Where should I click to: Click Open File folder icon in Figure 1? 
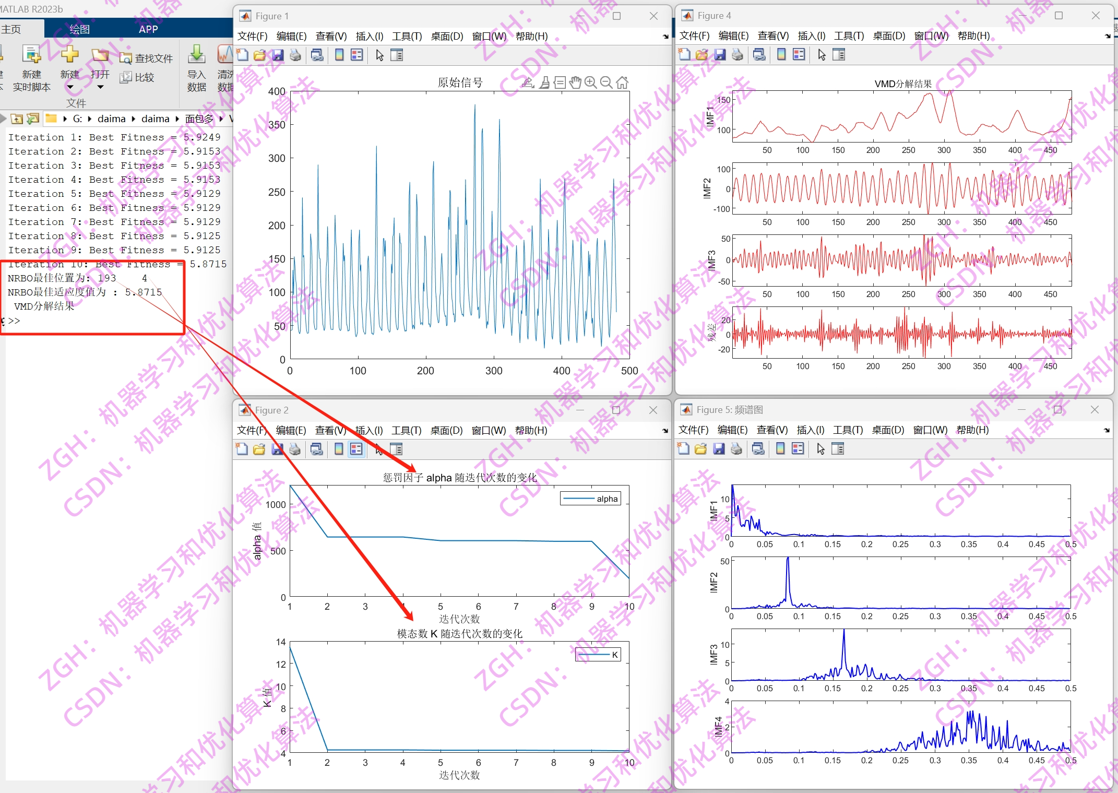[x=259, y=55]
